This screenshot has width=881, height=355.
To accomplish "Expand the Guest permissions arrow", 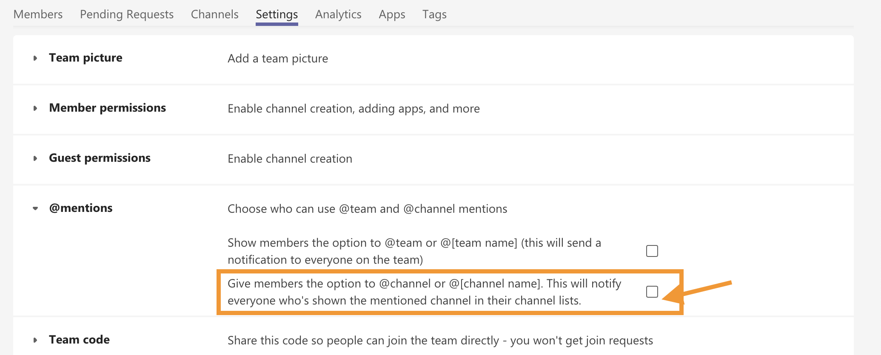I will pos(35,158).
